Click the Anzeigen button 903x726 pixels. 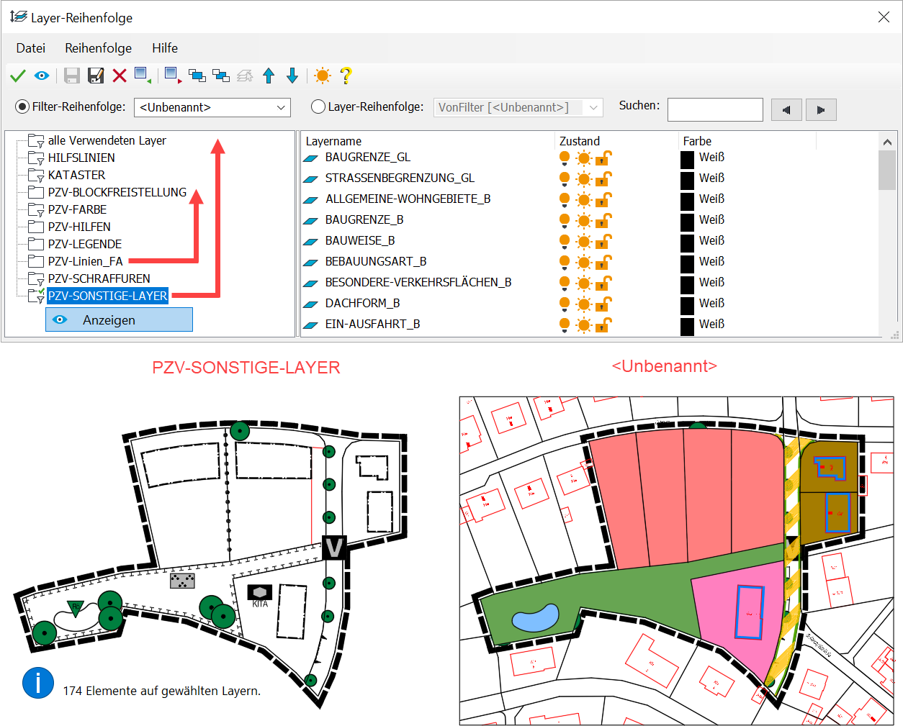[x=119, y=319]
